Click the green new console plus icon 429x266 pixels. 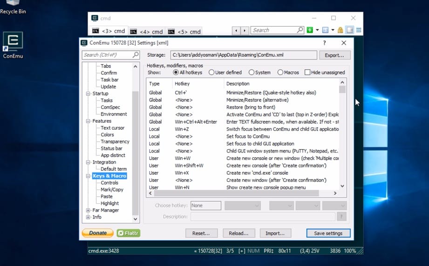point(310,30)
